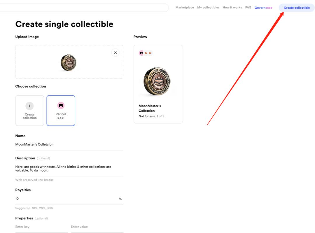
Task: Click the Enter key properties field
Action: coord(41,227)
